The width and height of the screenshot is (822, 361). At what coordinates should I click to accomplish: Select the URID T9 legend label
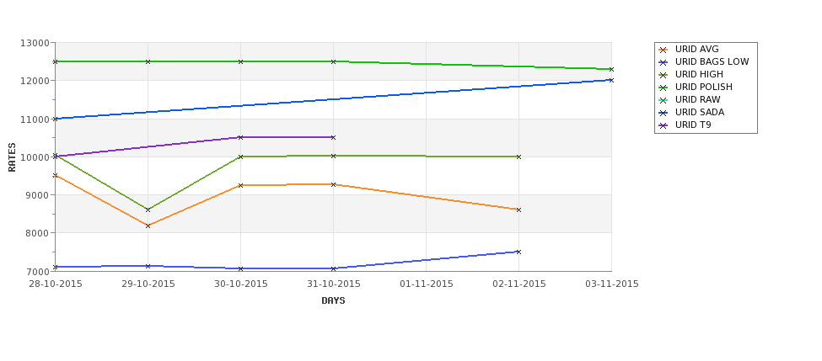pyautogui.click(x=693, y=125)
